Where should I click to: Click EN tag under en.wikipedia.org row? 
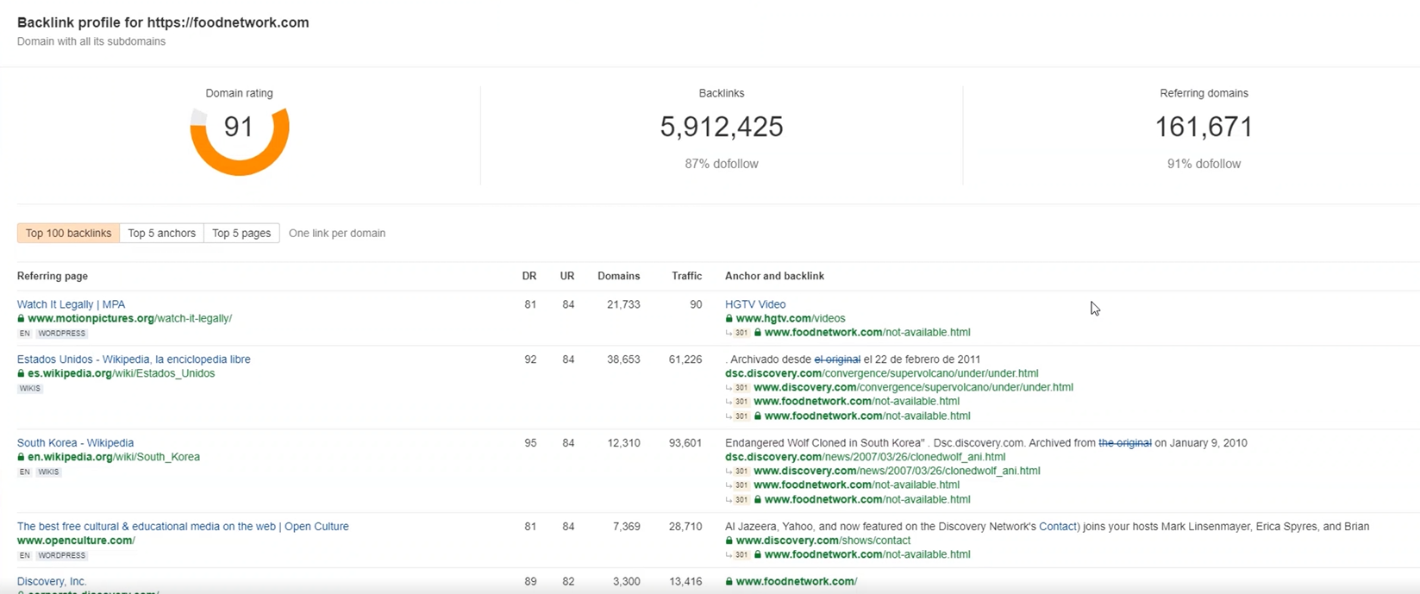(25, 472)
